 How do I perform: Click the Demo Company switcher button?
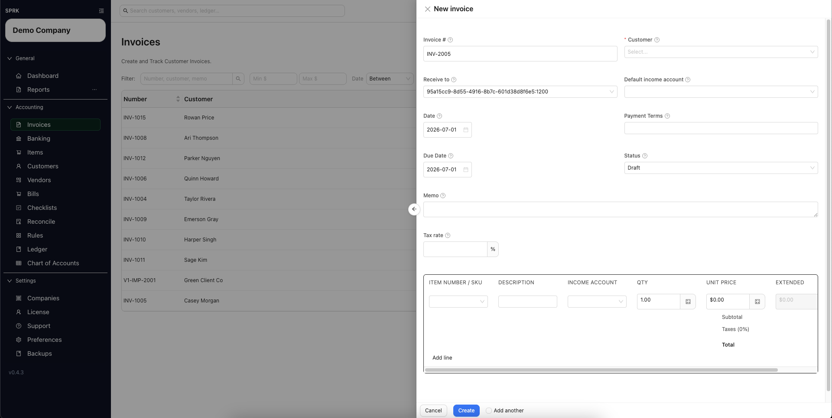(x=55, y=30)
